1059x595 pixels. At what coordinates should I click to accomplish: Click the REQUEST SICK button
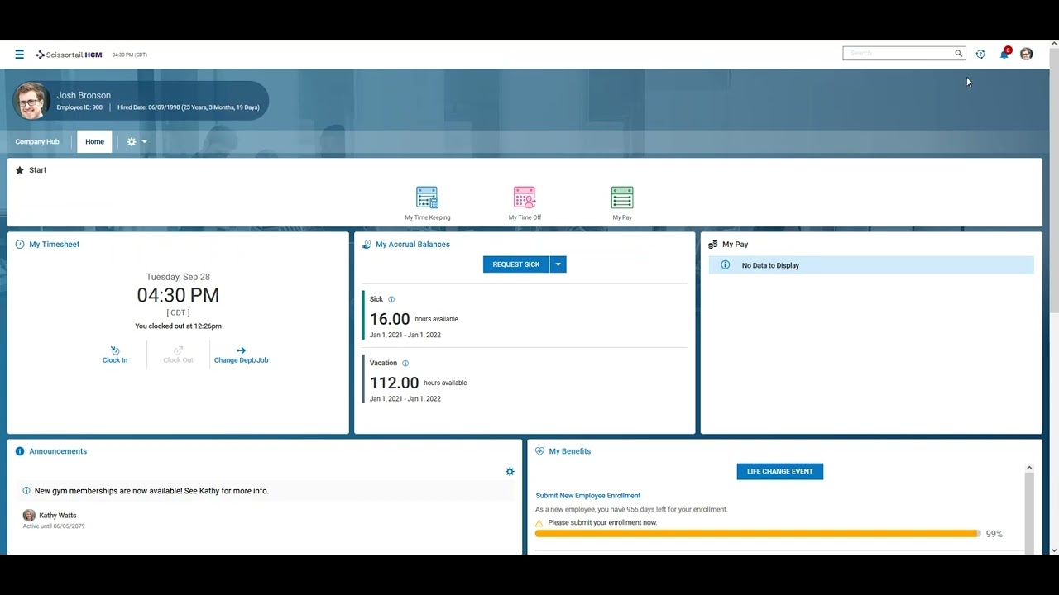click(516, 264)
